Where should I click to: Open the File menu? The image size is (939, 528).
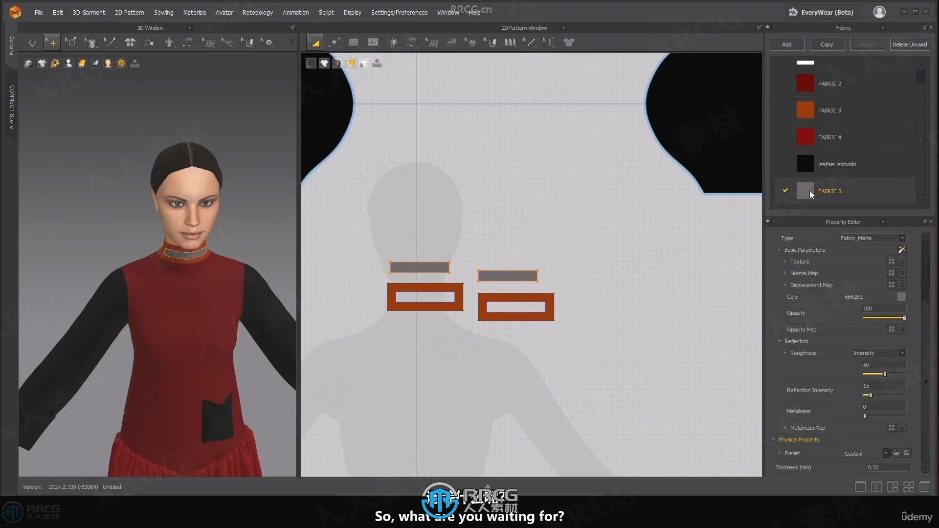39,12
